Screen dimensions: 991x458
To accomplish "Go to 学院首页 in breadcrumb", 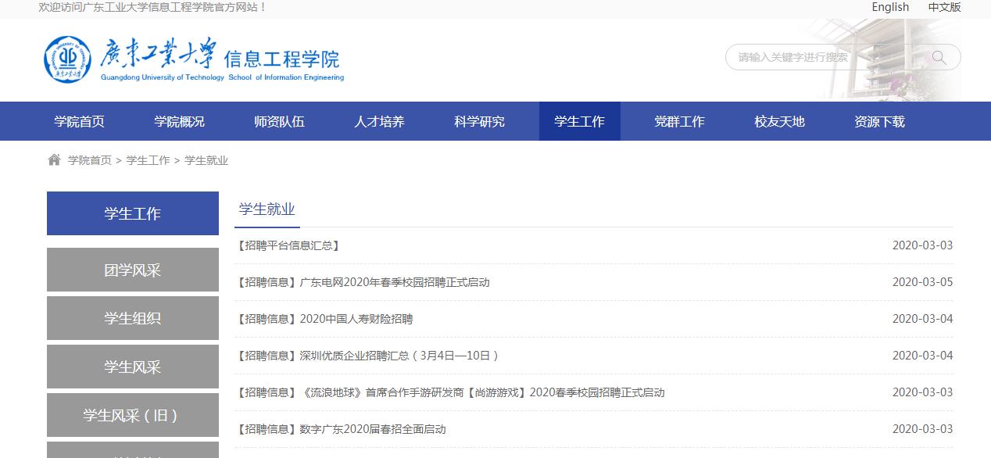I will click(x=90, y=160).
